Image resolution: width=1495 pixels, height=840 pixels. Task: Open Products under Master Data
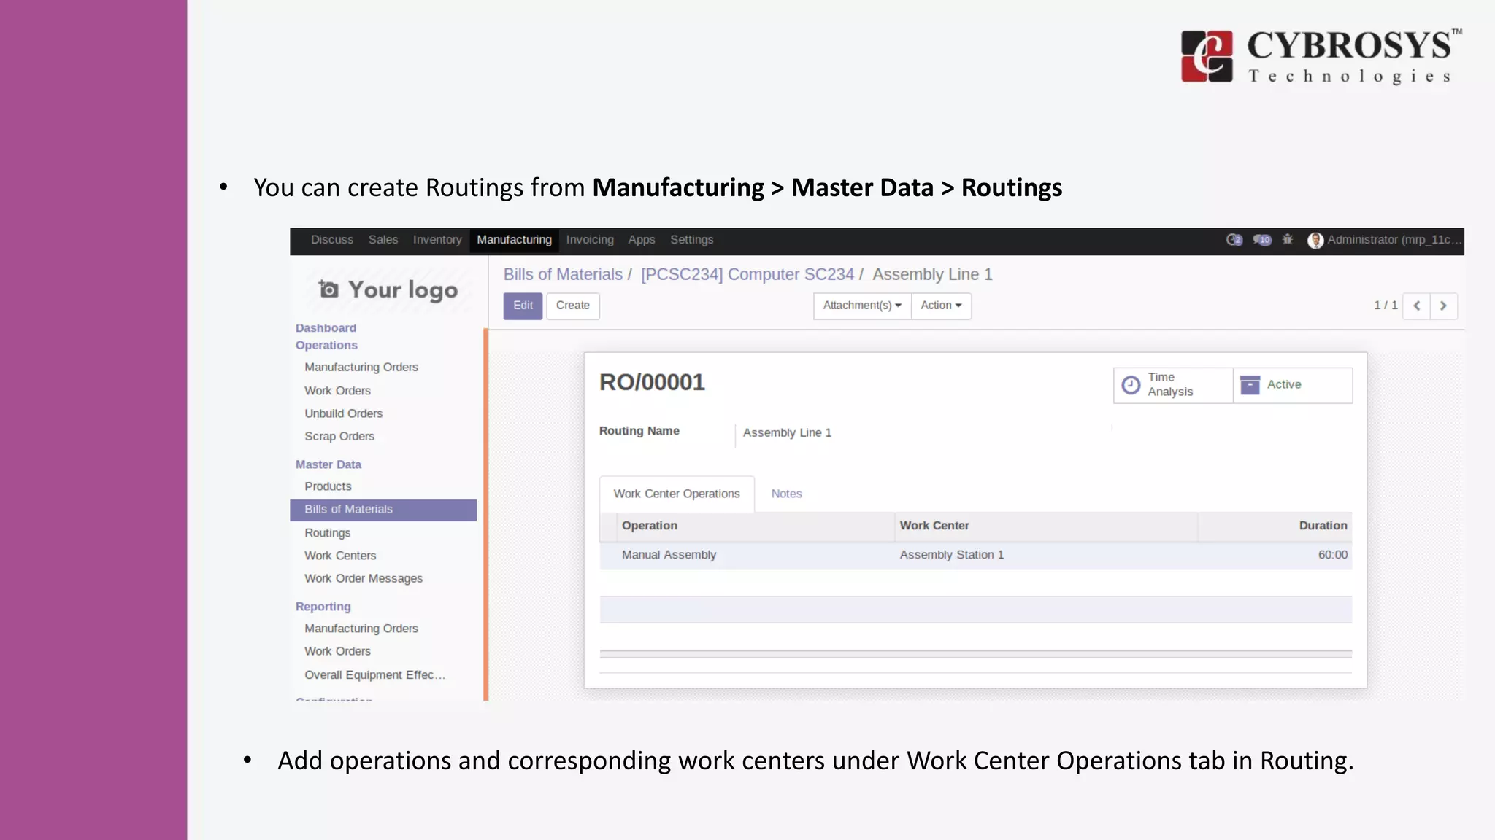pos(328,486)
